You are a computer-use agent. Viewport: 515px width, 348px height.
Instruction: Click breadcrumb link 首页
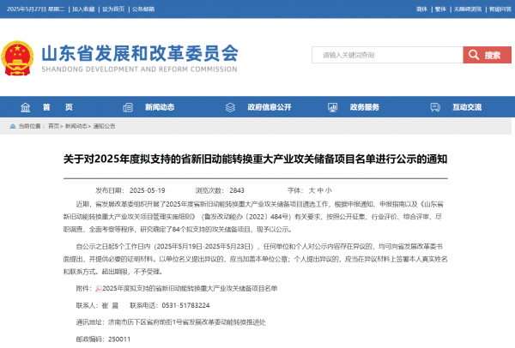click(x=54, y=126)
